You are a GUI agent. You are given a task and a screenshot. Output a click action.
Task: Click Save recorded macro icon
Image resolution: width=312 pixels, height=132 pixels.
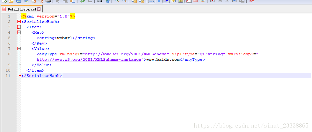(x=242, y=1)
